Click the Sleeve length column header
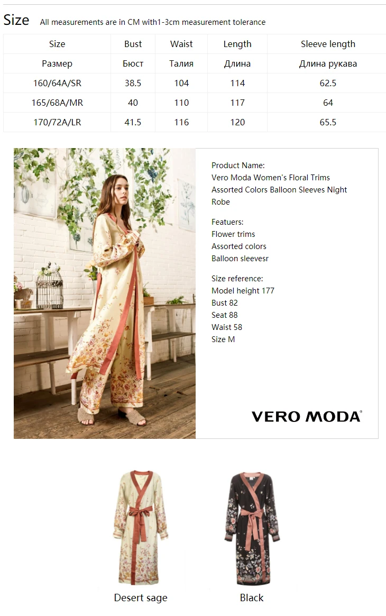 click(328, 44)
